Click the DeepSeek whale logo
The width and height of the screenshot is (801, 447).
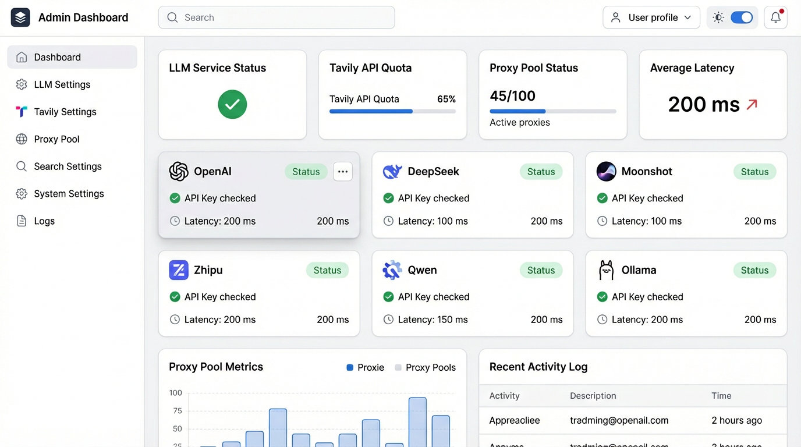[x=392, y=172]
